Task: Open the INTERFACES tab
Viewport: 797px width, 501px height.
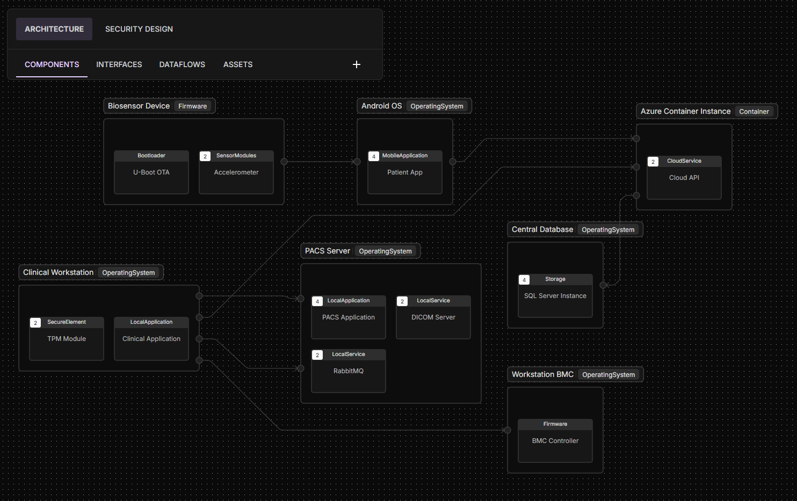Action: (x=119, y=64)
